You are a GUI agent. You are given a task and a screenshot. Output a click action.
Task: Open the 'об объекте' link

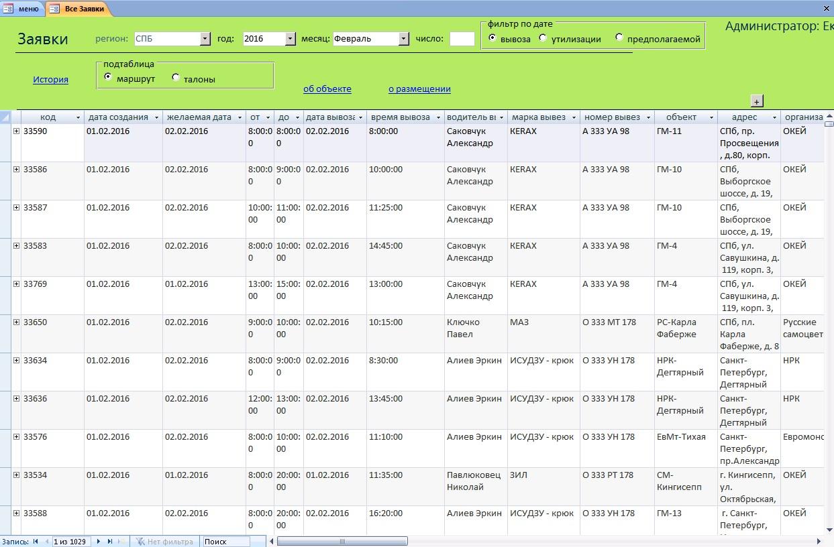(327, 88)
